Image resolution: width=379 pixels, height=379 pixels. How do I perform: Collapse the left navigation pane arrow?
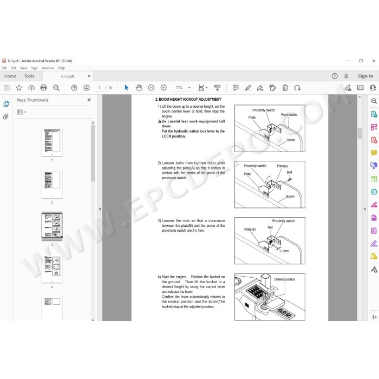(x=100, y=209)
